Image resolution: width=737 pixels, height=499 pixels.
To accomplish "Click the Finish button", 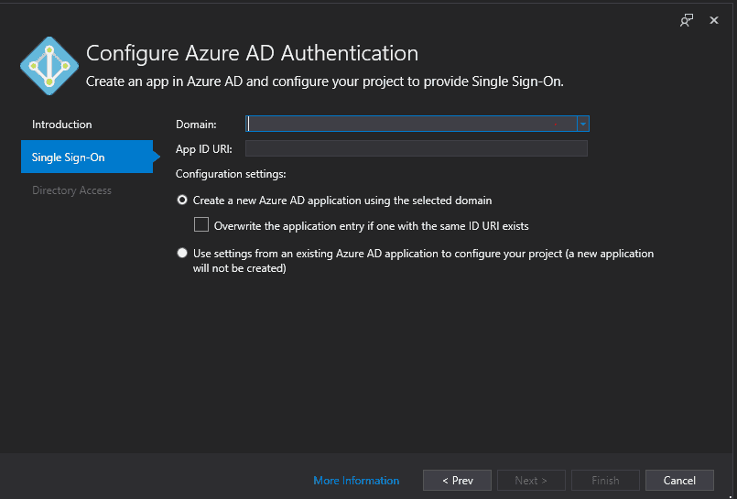I will click(605, 480).
